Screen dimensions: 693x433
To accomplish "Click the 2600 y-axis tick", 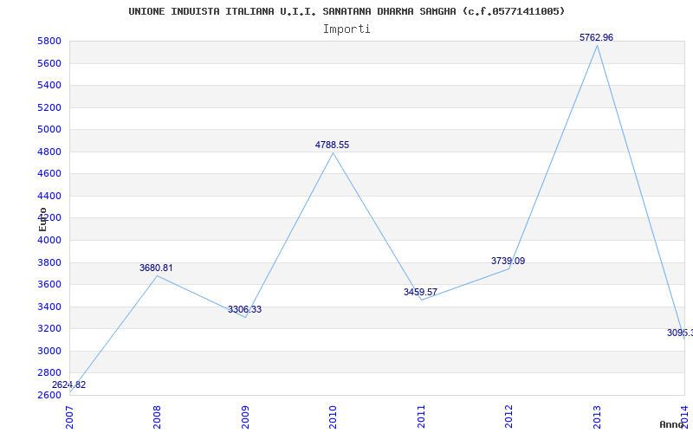I will (49, 395).
